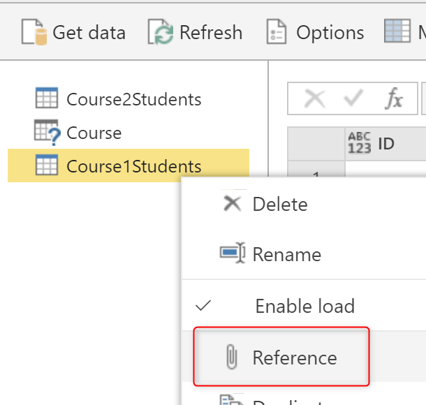Screen dimensions: 426x405
Task: Open the ABC123 data type selector on ID
Action: click(359, 143)
